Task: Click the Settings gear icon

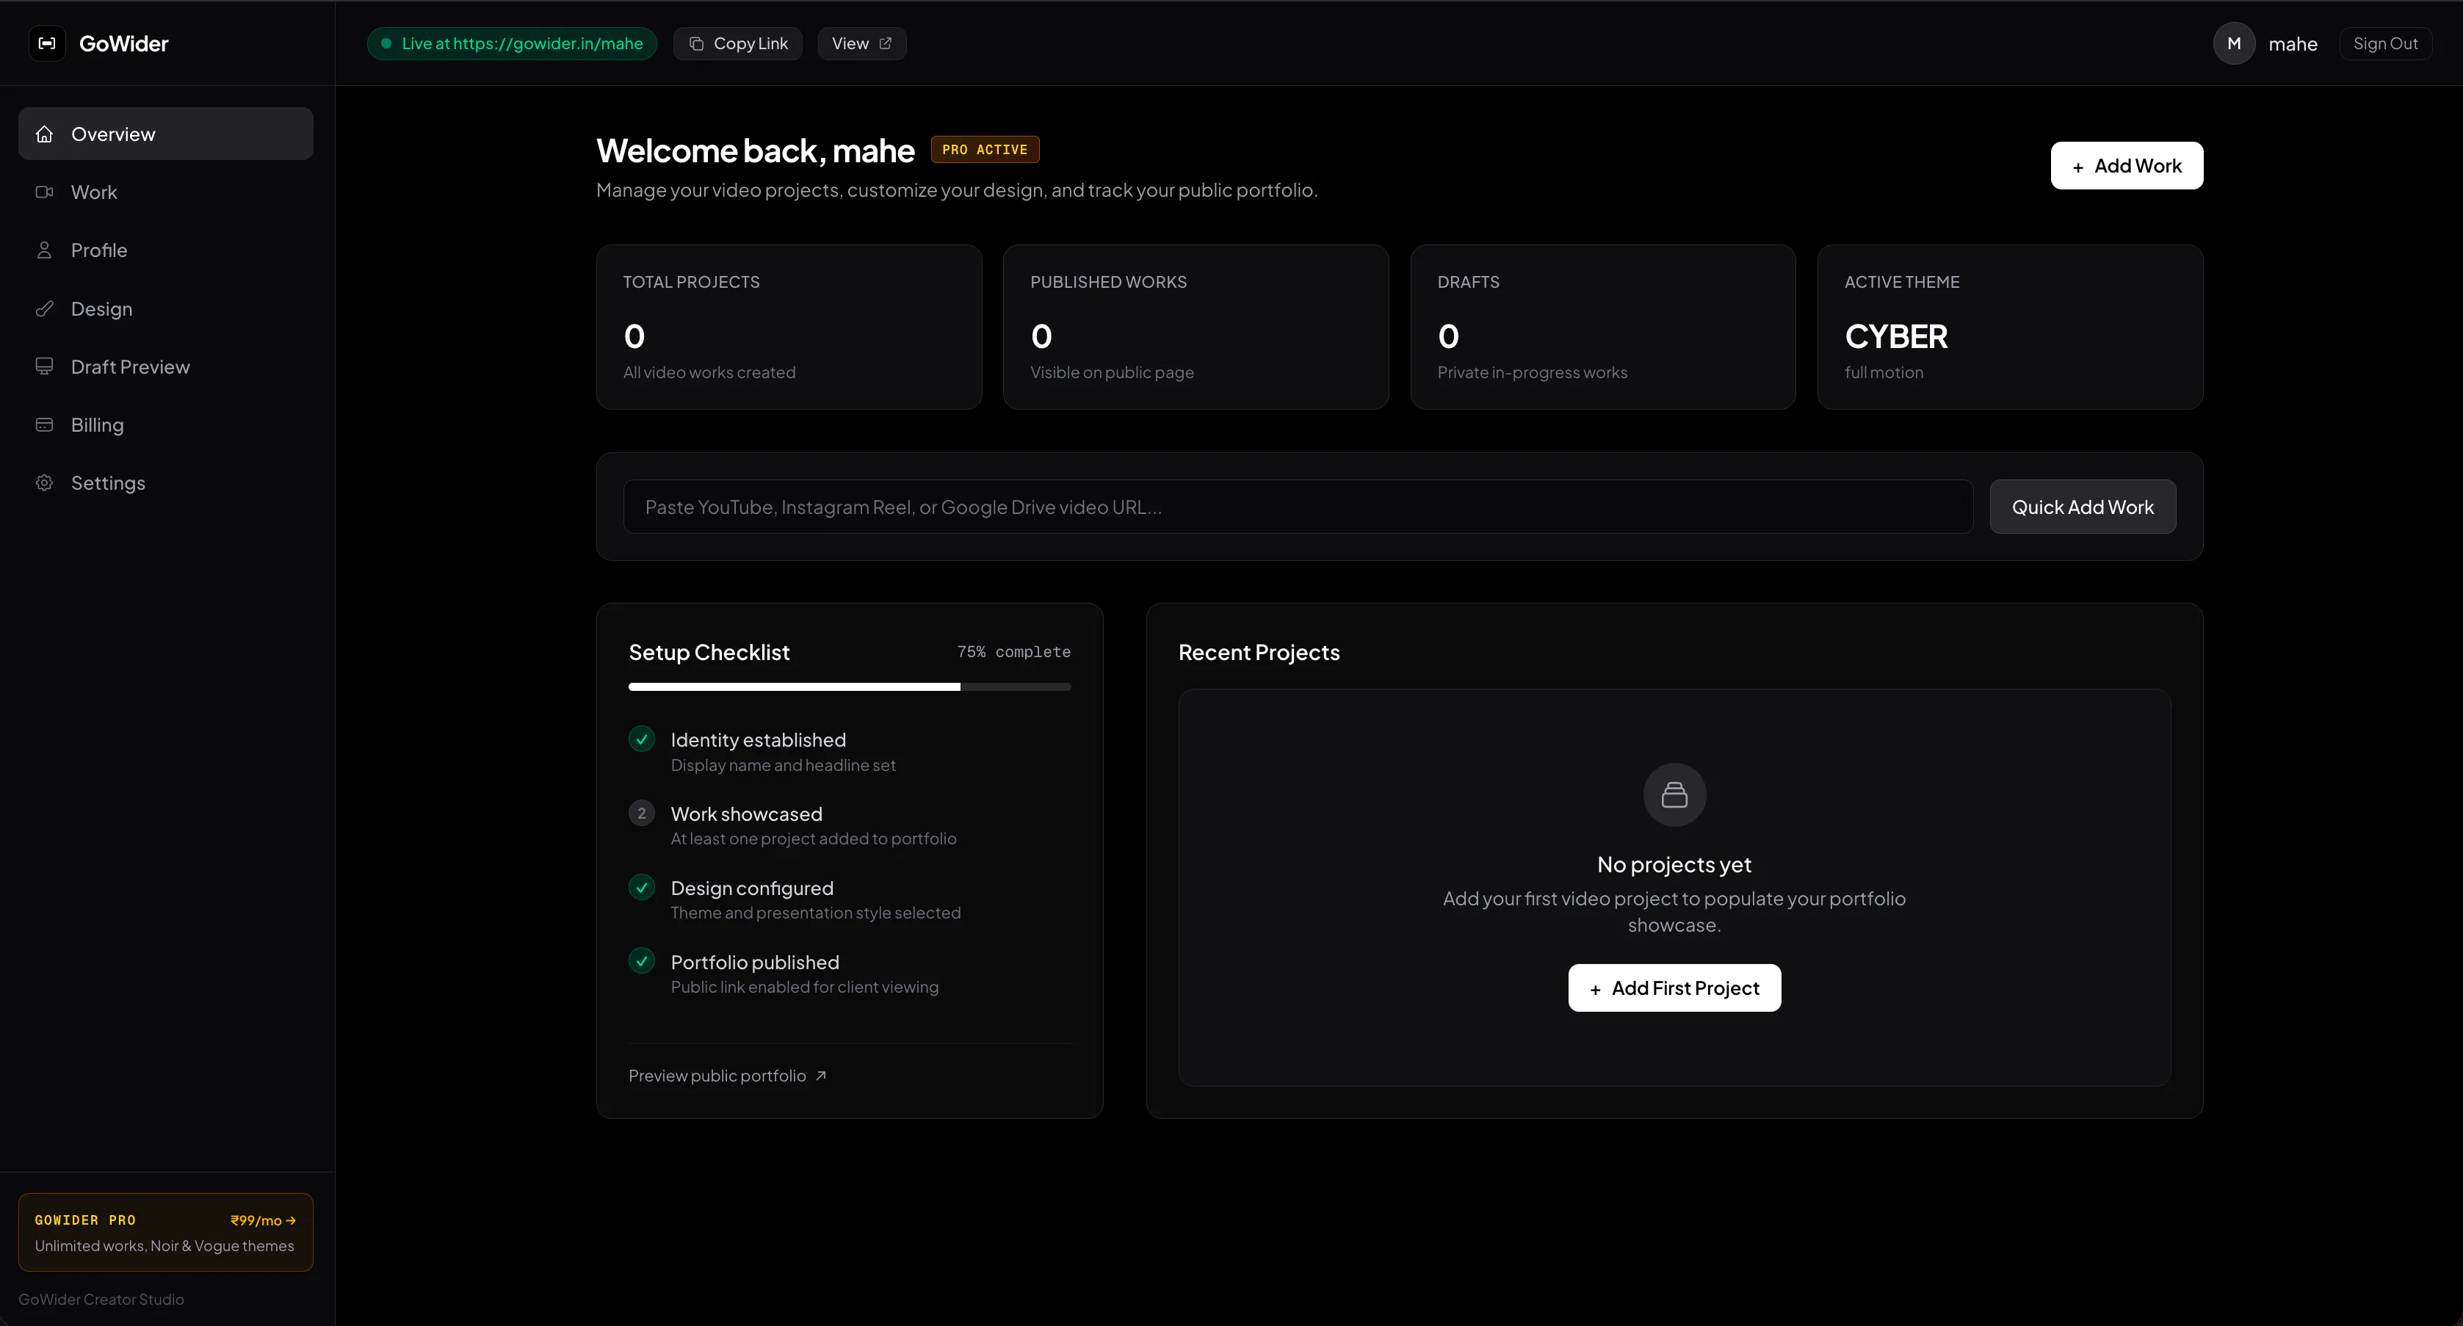Action: click(44, 483)
